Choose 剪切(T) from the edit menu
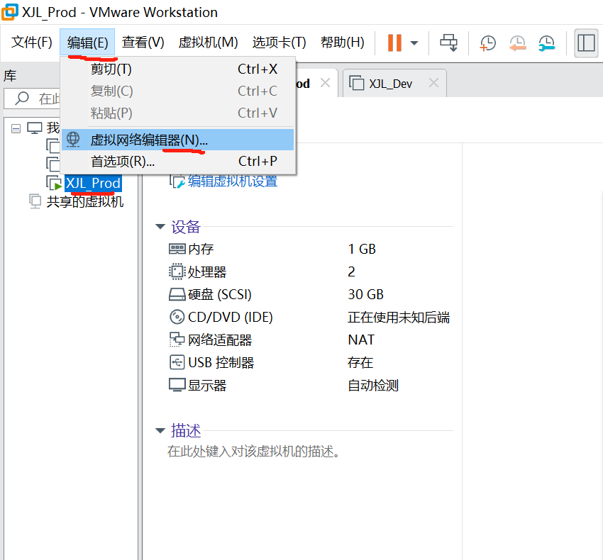The height and width of the screenshot is (560, 603). (179, 69)
